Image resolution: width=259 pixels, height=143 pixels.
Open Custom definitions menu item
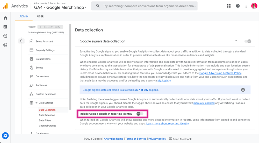(46, 94)
